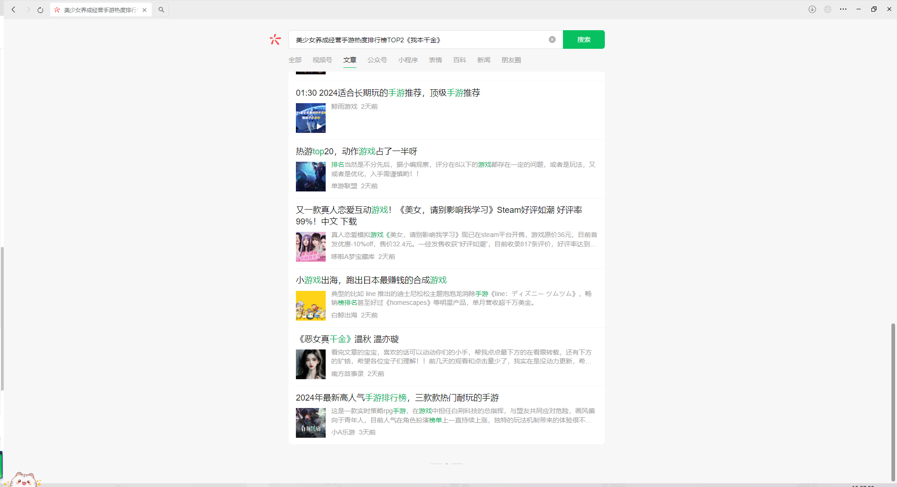Image resolution: width=897 pixels, height=487 pixels.
Task: Open article 热游top20，动作游戏占了一半呀
Action: point(356,151)
